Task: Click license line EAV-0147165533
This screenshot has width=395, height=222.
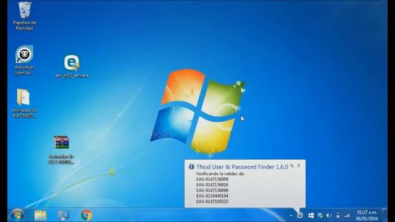Action: click(x=212, y=202)
